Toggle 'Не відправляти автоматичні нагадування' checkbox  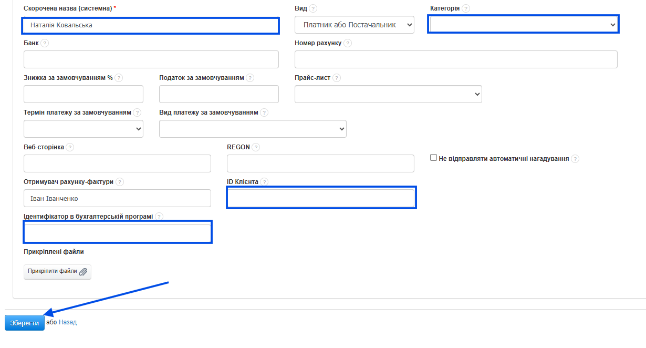[x=434, y=158]
